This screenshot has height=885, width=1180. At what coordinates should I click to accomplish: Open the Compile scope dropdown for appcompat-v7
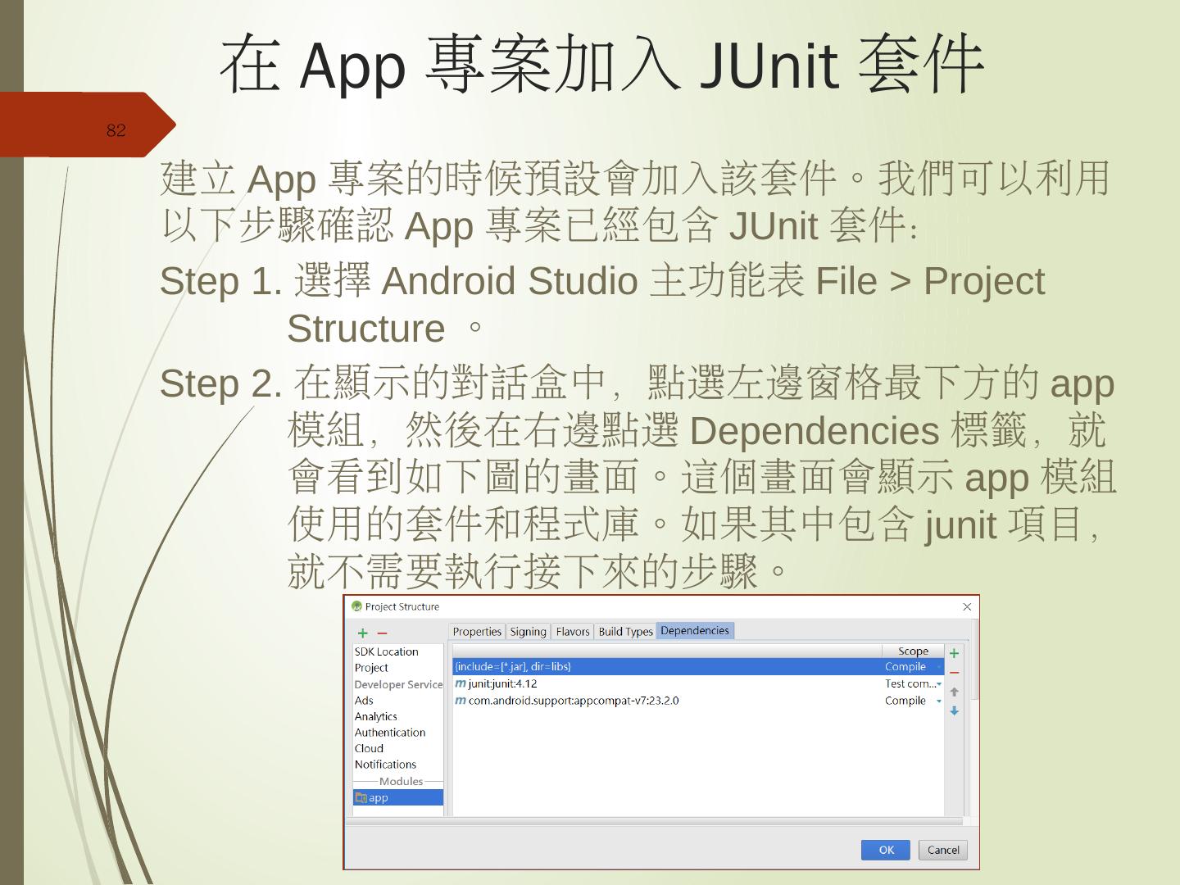point(939,701)
